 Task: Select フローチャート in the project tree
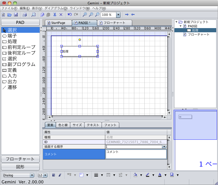(199, 34)
